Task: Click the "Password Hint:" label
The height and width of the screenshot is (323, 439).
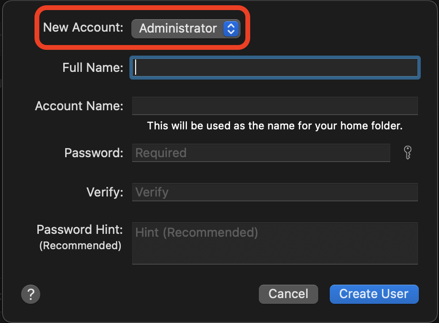Action: [80, 230]
